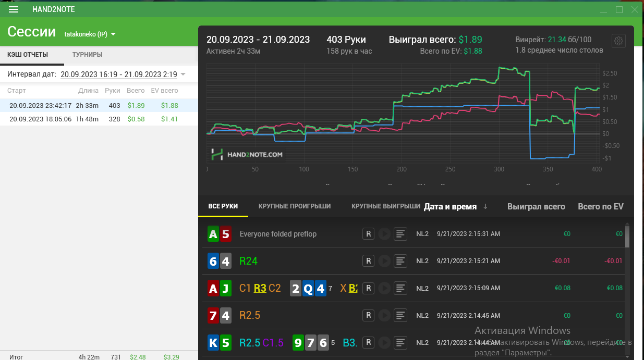Sort sessions by Старт column header
This screenshot has height=360, width=644.
click(x=17, y=91)
